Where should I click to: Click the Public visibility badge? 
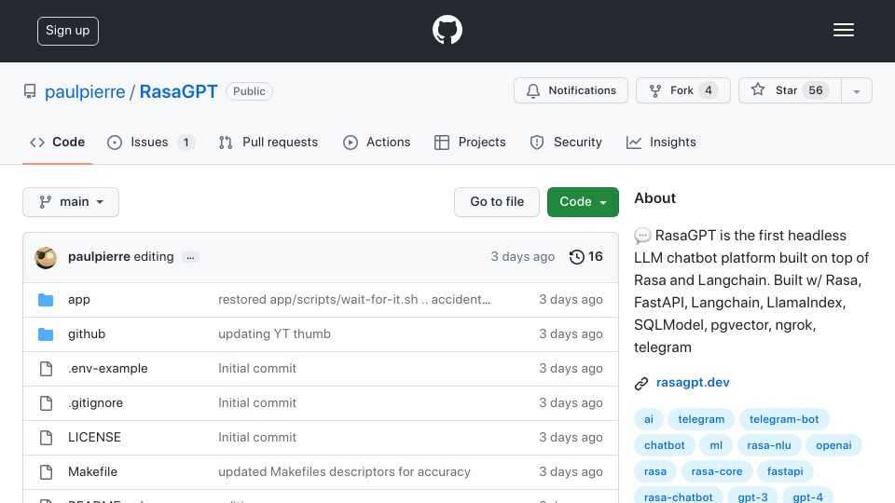[249, 91]
